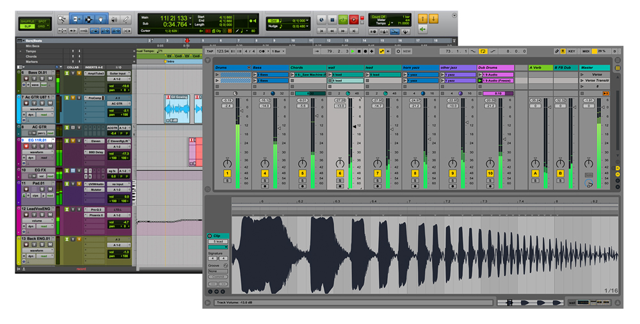Select the Pencil tool in Pro Tools
The width and height of the screenshot is (640, 324).
(x=126, y=19)
